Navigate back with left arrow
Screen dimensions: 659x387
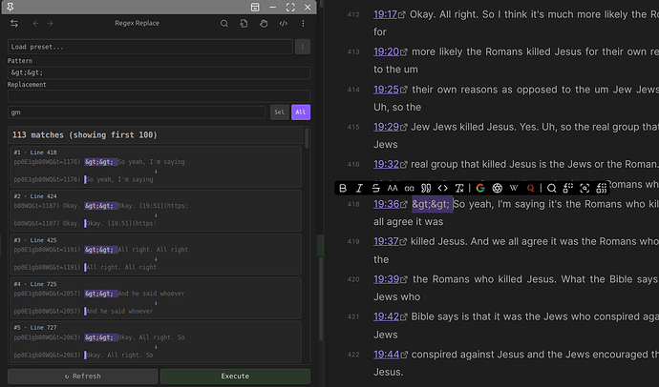[x=36, y=23]
